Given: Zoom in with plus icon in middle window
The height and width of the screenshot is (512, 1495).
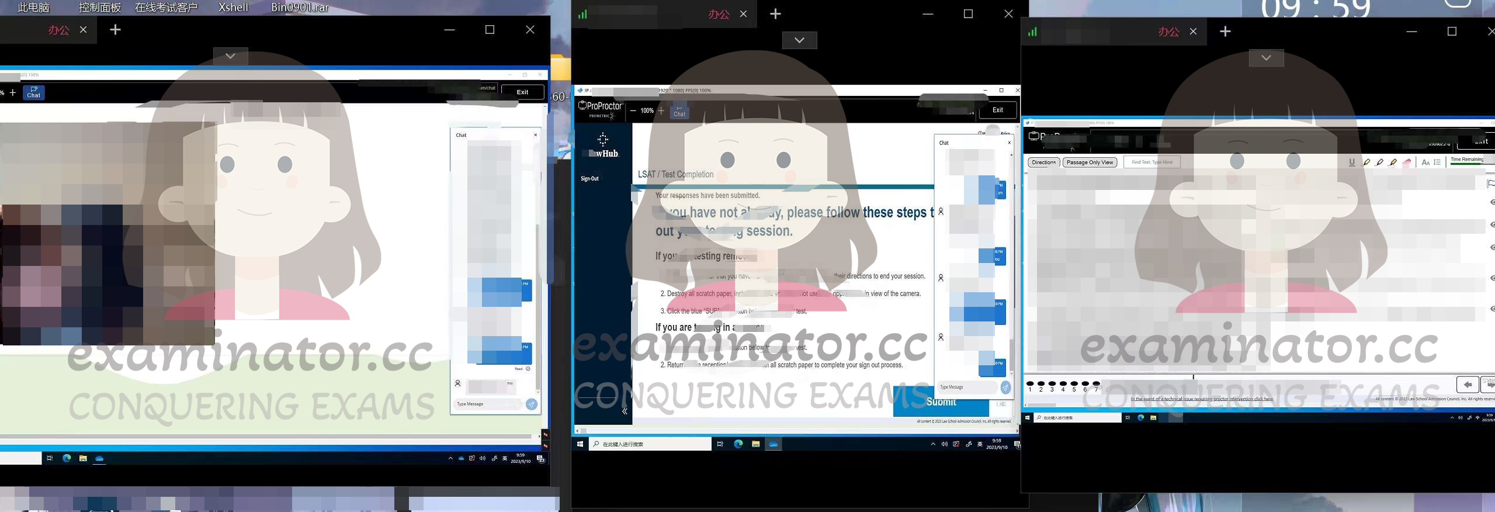Looking at the screenshot, I should (x=661, y=110).
